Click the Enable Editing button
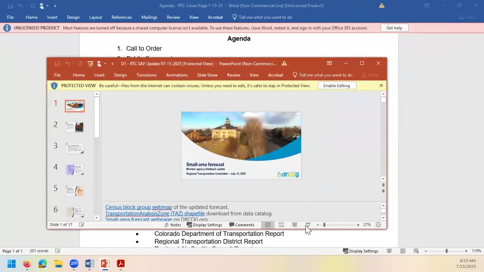 (337, 86)
